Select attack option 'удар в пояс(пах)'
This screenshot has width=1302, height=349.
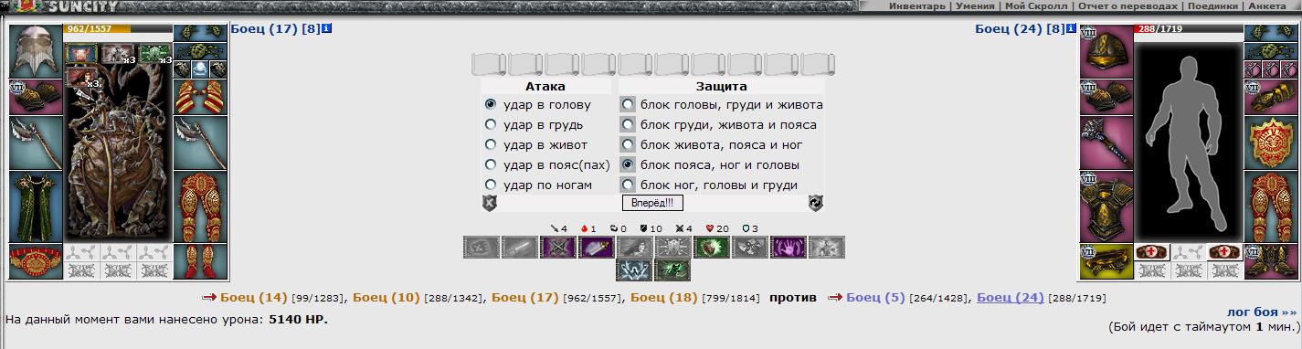pyautogui.click(x=491, y=165)
